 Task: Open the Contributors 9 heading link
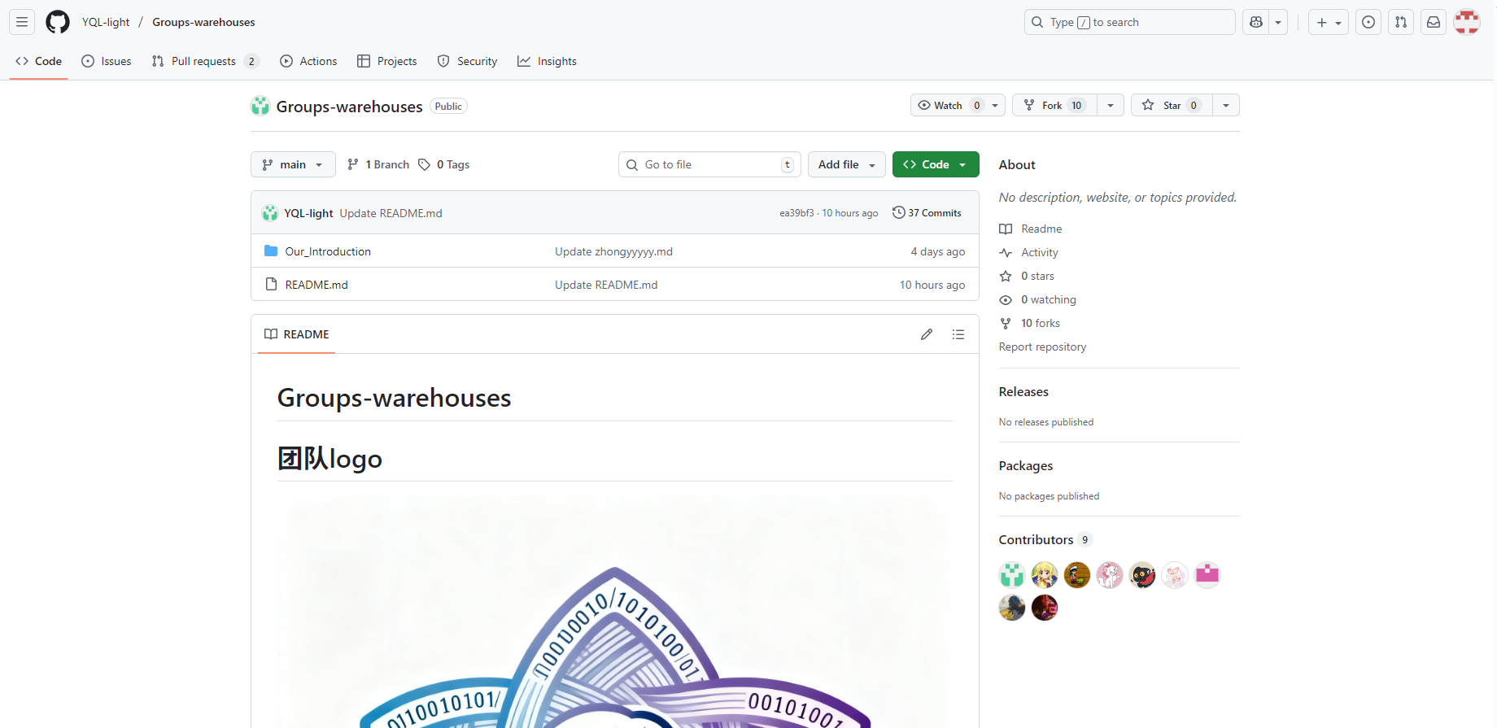point(1045,539)
